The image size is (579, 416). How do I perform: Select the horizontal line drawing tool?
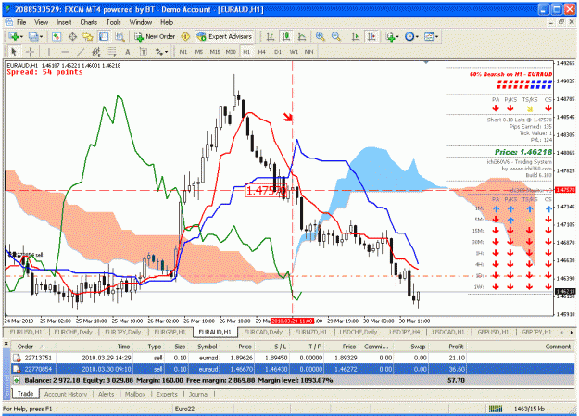[65, 52]
